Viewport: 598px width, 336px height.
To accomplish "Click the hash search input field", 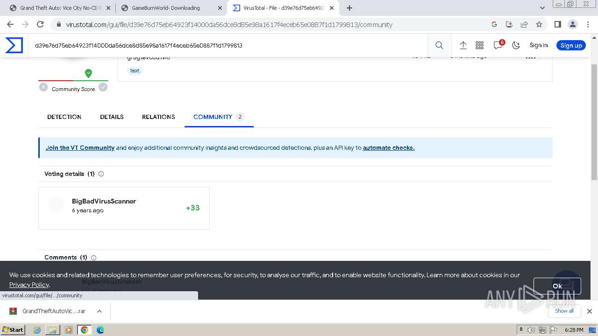I will pos(229,45).
